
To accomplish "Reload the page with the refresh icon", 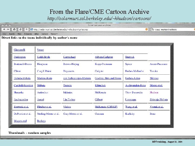I will 20,29.
